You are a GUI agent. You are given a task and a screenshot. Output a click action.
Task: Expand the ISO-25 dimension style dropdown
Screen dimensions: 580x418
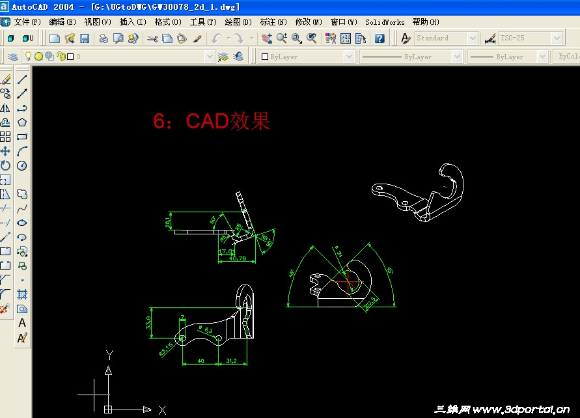(557, 38)
